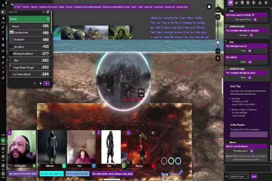272x181 pixels.
Task: Open turn order settings gear
Action: (41, 83)
